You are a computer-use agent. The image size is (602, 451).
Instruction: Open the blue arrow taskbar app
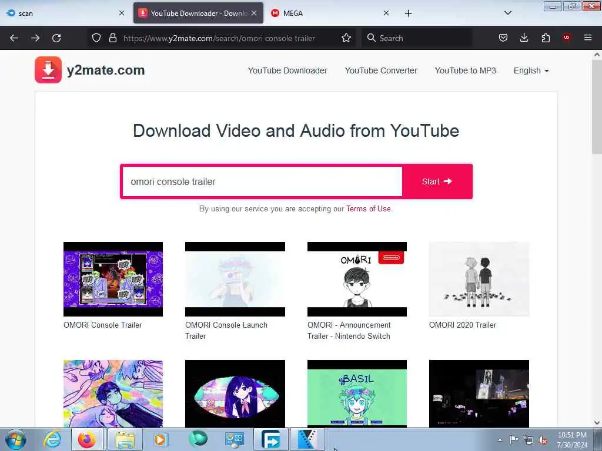(x=271, y=439)
